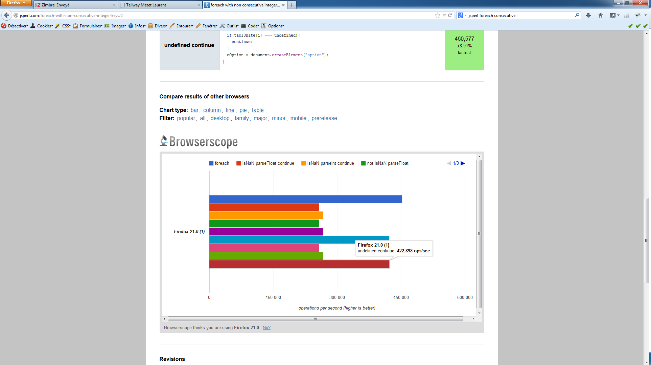Viewport: 651px width, 365px height.
Task: Expand the URL history dropdown arrow
Action: [x=444, y=15]
